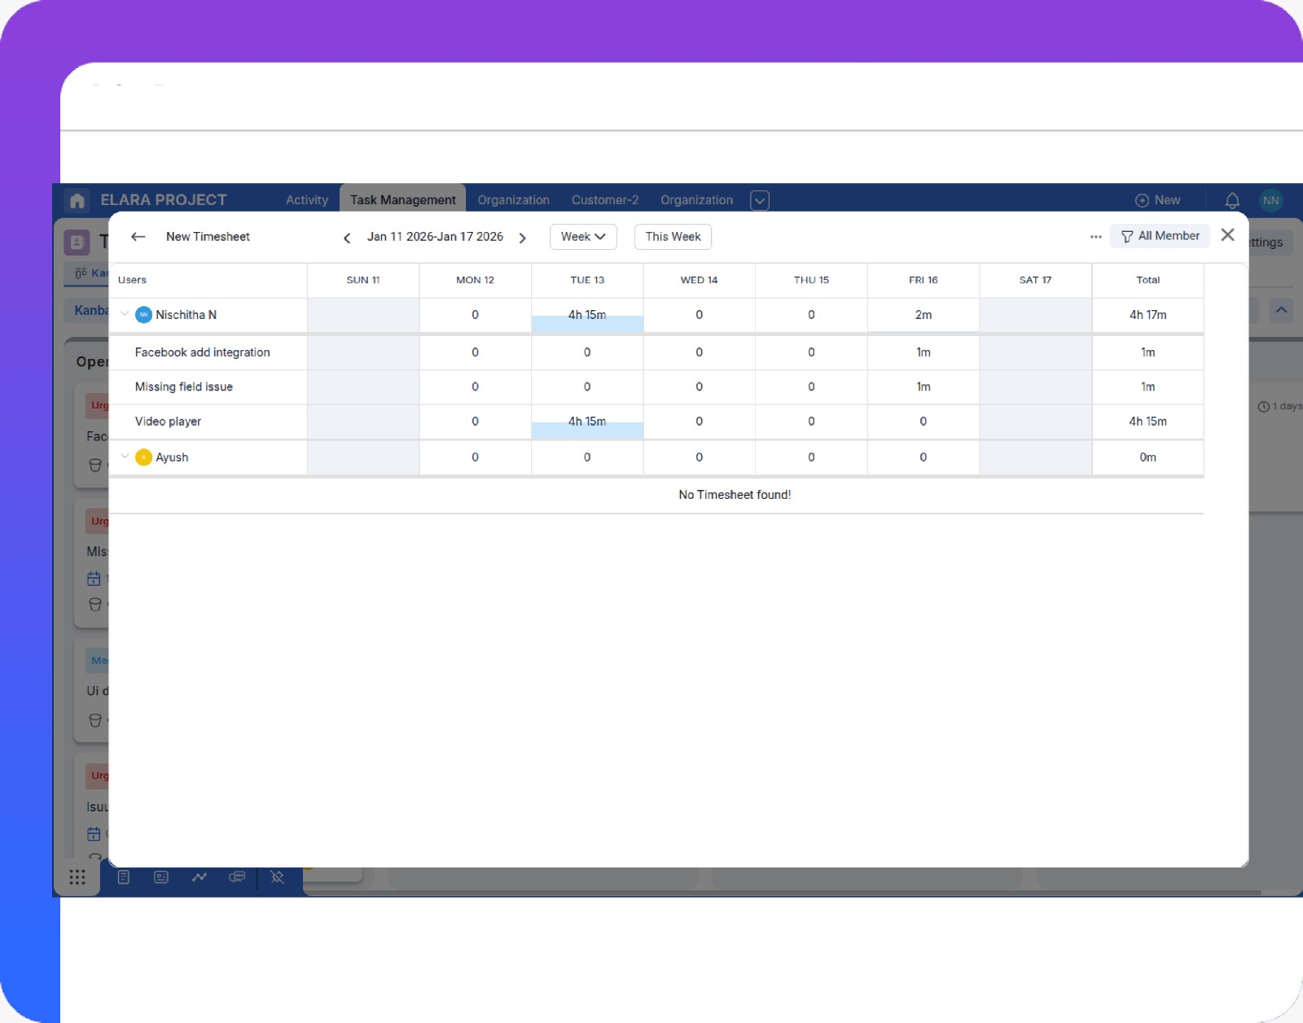This screenshot has width=1303, height=1023.
Task: Open the ellipsis more options menu
Action: (x=1095, y=236)
